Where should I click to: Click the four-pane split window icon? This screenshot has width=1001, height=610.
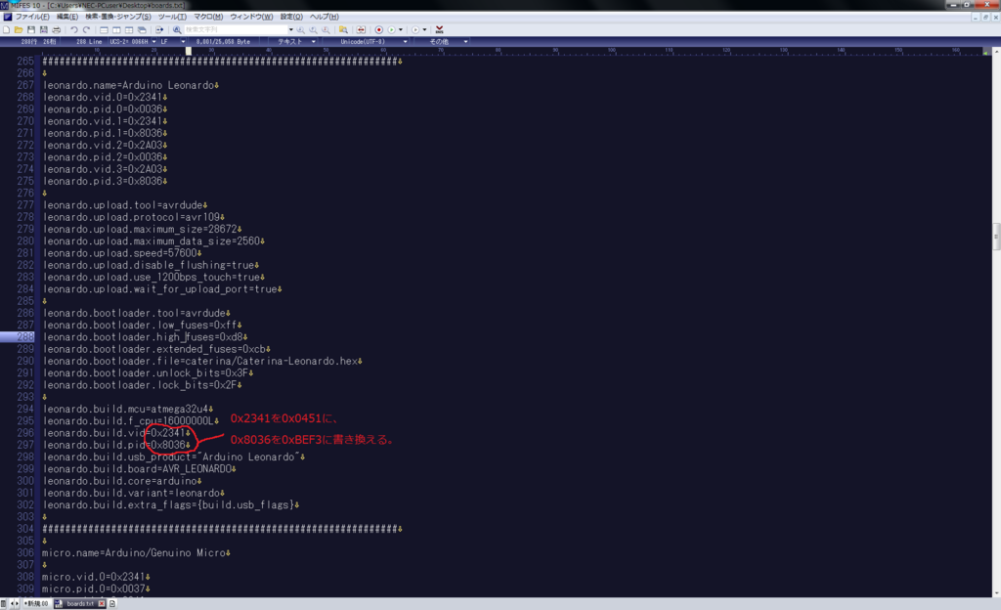129,29
